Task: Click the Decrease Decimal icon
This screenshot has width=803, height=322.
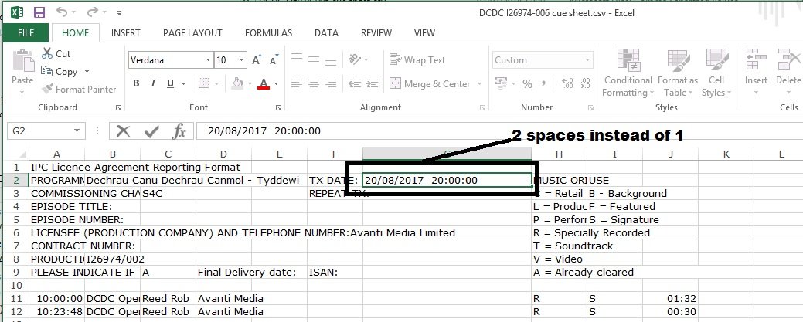Action: pos(585,83)
